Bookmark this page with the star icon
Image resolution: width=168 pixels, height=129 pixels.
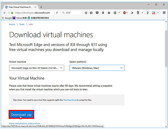[x=86, y=13]
